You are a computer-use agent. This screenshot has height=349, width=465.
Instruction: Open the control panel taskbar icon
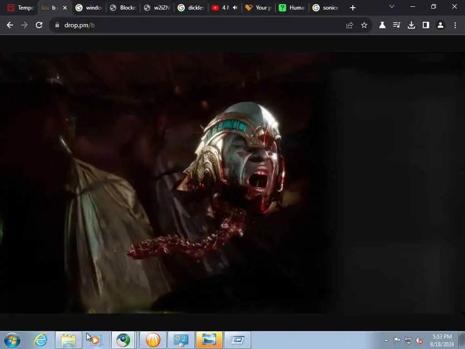coord(181,340)
